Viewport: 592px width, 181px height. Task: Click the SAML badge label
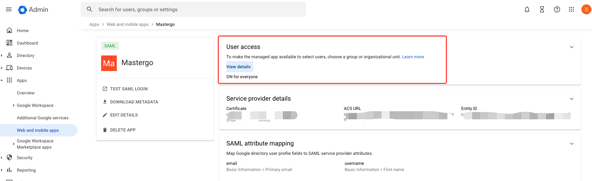[x=110, y=46]
